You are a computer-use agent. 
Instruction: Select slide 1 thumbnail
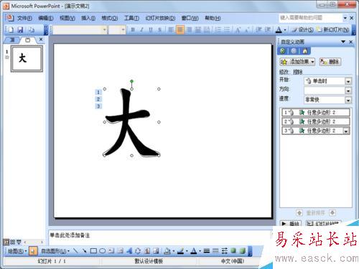point(27,59)
